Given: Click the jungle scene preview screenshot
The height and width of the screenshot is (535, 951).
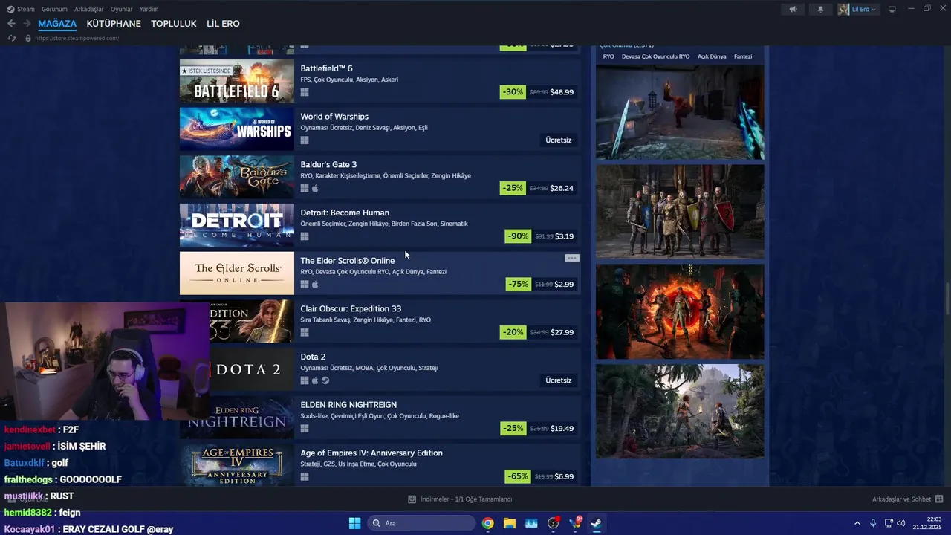Looking at the screenshot, I should 680,411.
